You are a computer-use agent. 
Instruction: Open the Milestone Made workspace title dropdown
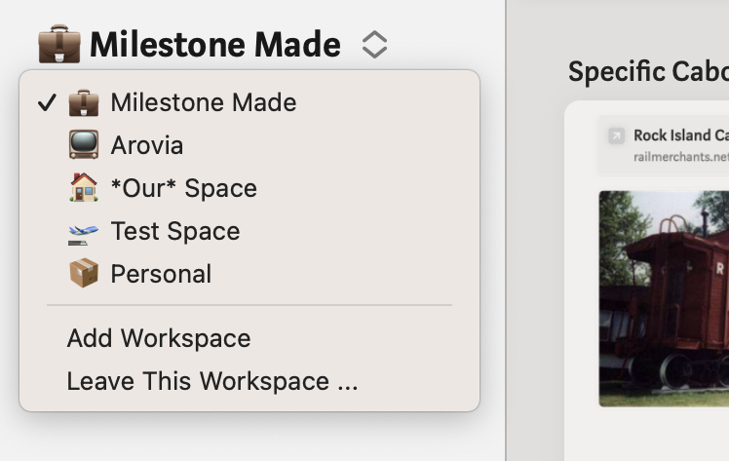214,45
